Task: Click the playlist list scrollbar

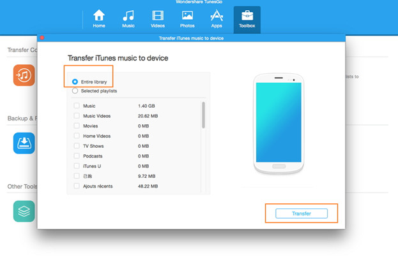Action: pyautogui.click(x=204, y=115)
